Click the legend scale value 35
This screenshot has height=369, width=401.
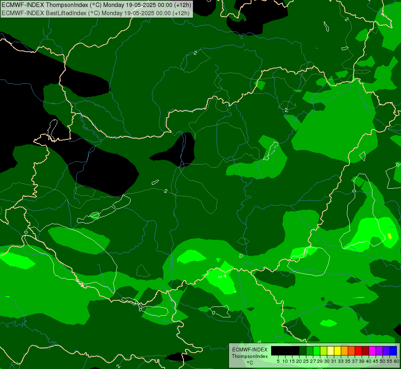(348, 361)
